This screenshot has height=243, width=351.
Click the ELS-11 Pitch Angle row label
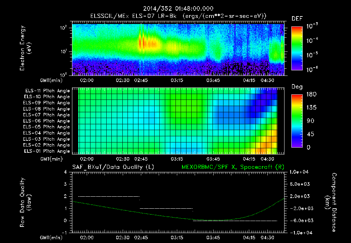point(47,91)
